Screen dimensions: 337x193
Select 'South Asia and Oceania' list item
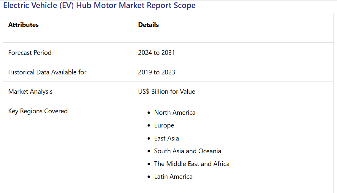tap(187, 151)
